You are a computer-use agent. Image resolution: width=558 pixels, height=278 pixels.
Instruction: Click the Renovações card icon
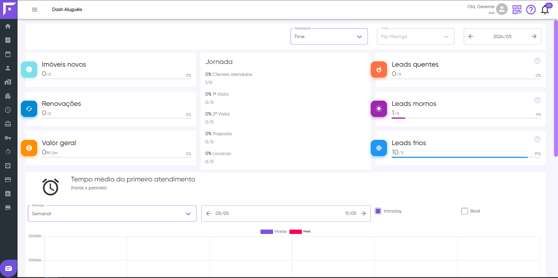pyautogui.click(x=29, y=109)
